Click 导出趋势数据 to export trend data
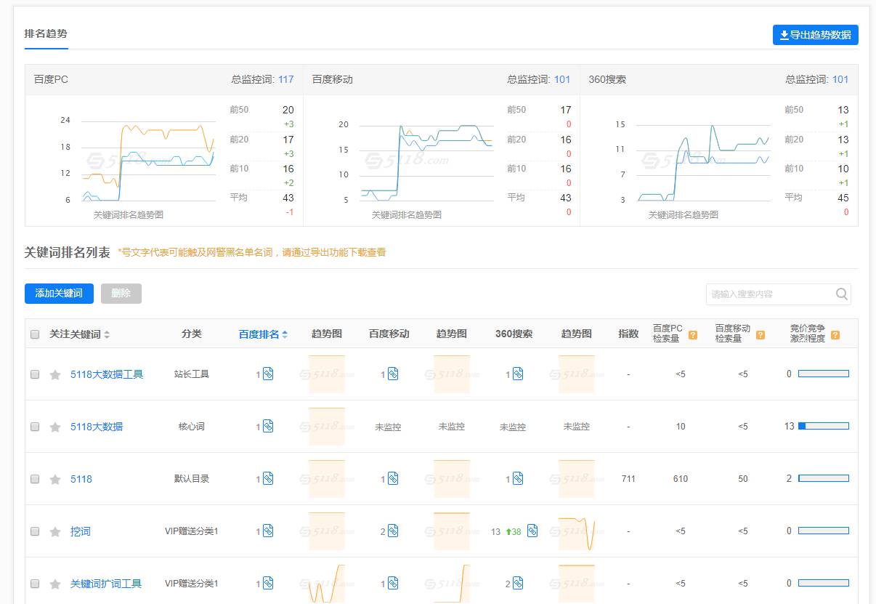Viewport: 876px width, 604px height. click(816, 35)
